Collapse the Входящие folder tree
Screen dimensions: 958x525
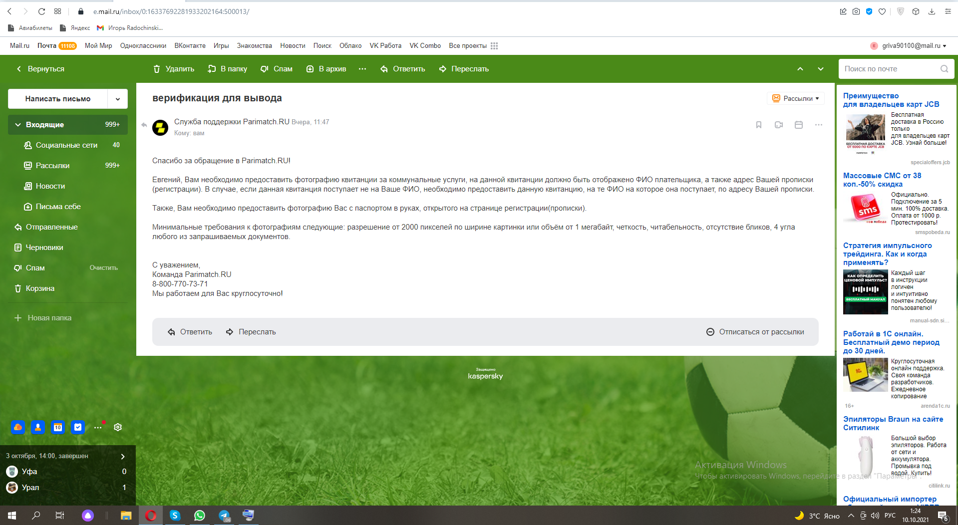tap(18, 125)
